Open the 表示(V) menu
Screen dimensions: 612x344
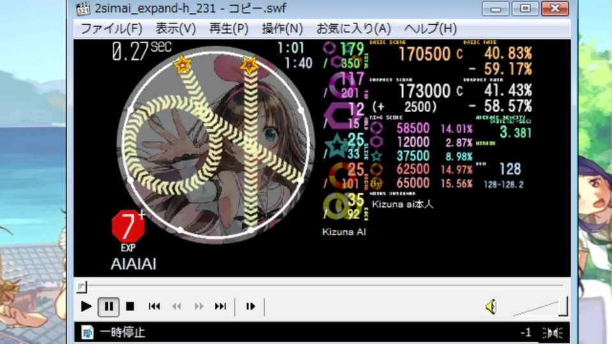point(176,29)
